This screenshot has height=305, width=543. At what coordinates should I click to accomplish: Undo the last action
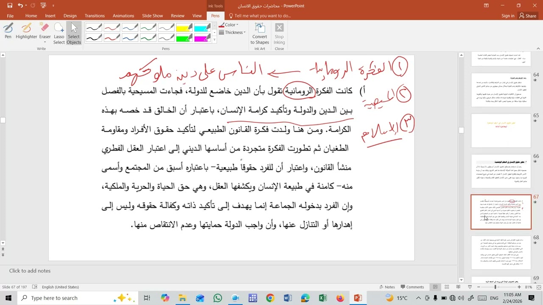pos(20,6)
